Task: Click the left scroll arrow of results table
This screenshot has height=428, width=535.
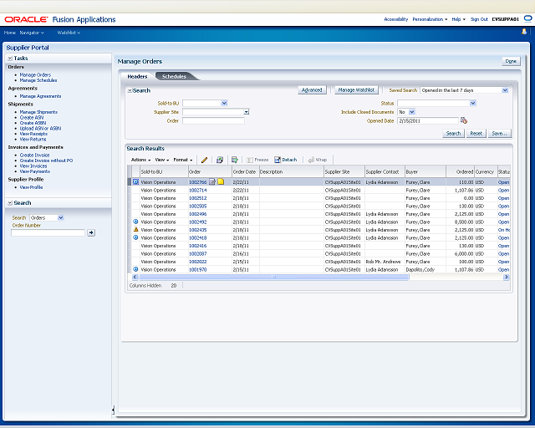Action: coord(135,277)
